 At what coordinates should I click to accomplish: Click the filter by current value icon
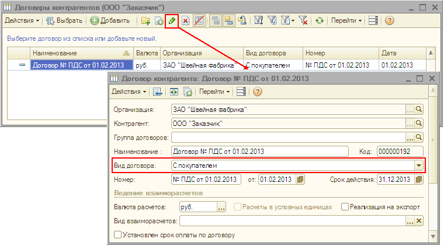tap(272, 20)
